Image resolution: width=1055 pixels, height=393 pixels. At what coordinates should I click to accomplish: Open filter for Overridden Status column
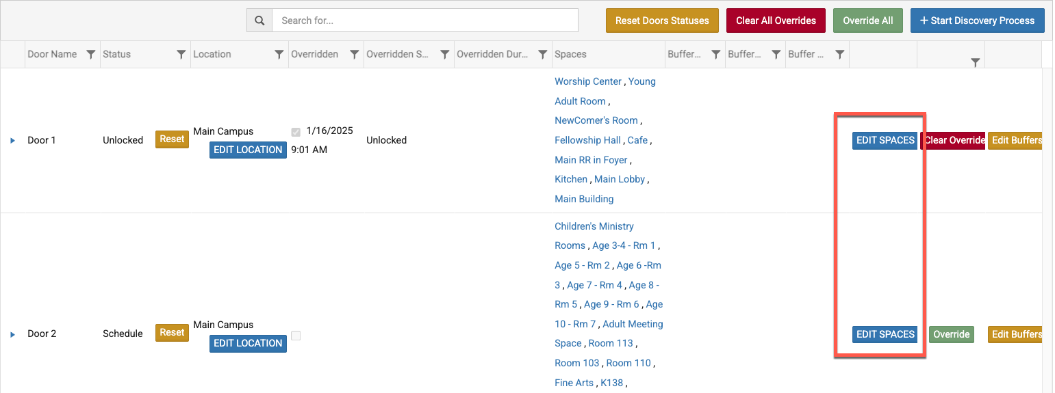click(444, 55)
